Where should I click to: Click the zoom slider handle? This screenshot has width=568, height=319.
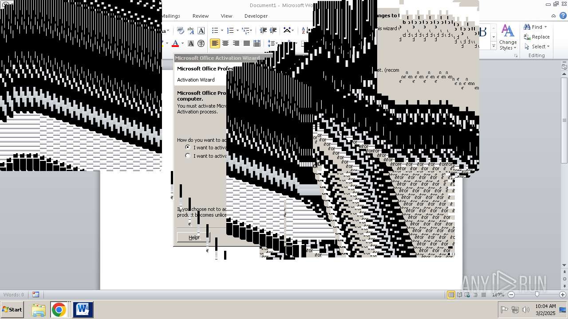tap(537, 295)
